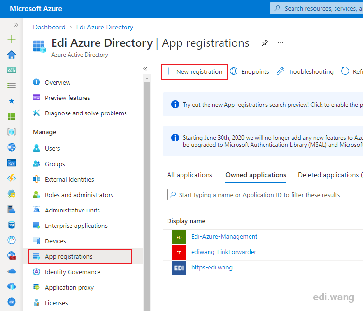This screenshot has width=363, height=311.
Task: Open the DNS zones icon in rail
Action: [x=12, y=302]
